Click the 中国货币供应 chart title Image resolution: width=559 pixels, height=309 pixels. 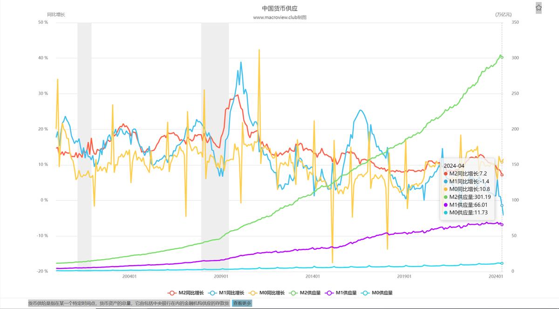279,8
